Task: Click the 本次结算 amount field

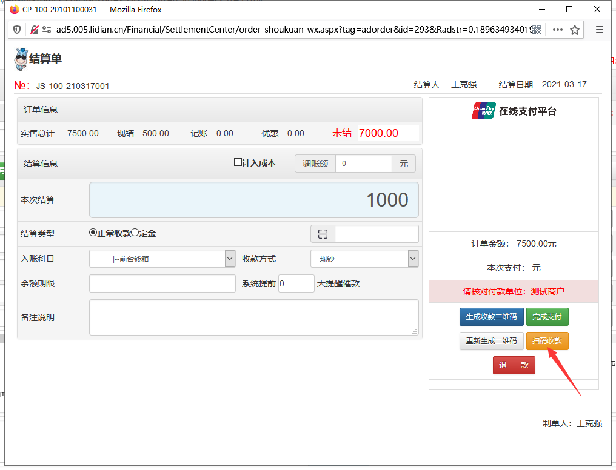Action: tap(254, 200)
